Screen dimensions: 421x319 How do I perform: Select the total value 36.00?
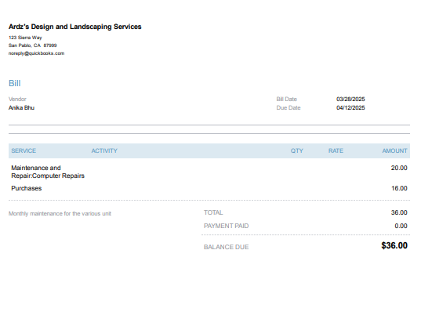(399, 212)
